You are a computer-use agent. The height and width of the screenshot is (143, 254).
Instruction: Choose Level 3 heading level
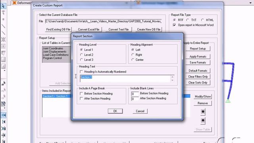(81, 60)
